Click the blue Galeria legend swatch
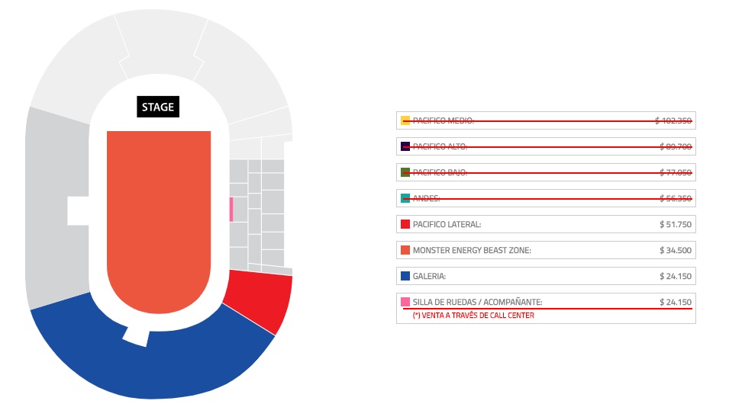Viewport: 729px width, 404px height. coord(405,276)
